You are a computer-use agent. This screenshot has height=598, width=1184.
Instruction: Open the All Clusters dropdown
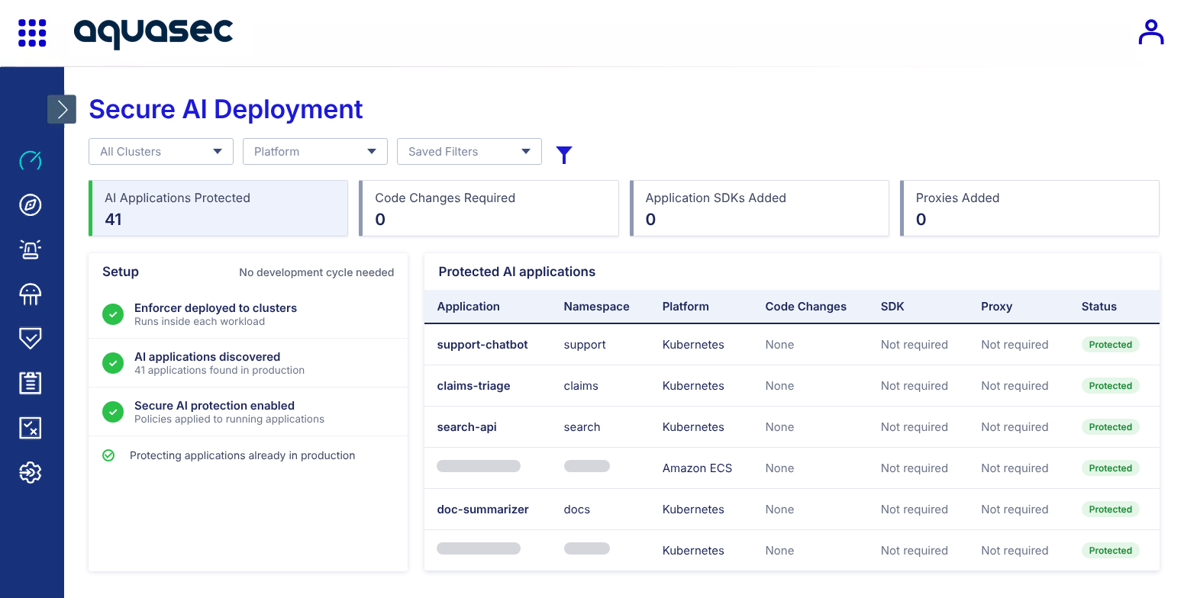click(x=161, y=151)
